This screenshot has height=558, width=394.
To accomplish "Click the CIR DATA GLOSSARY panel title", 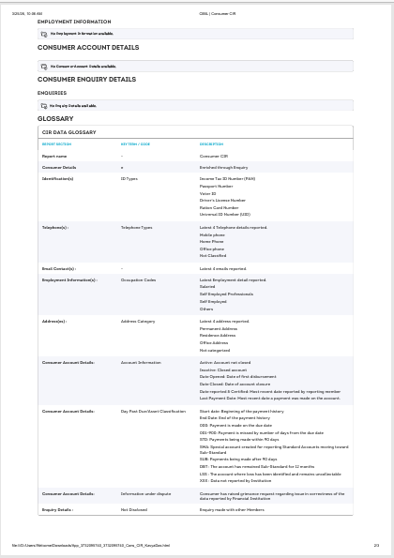I will (69, 132).
